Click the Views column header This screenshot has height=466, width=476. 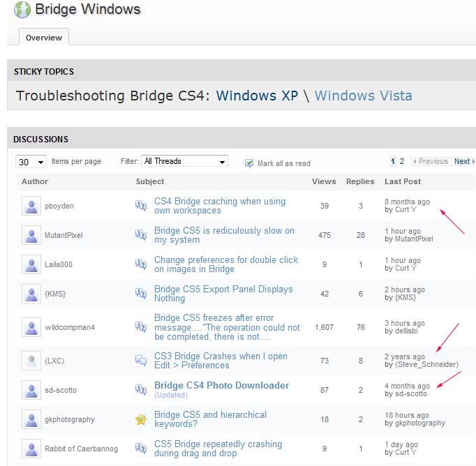[x=324, y=181]
